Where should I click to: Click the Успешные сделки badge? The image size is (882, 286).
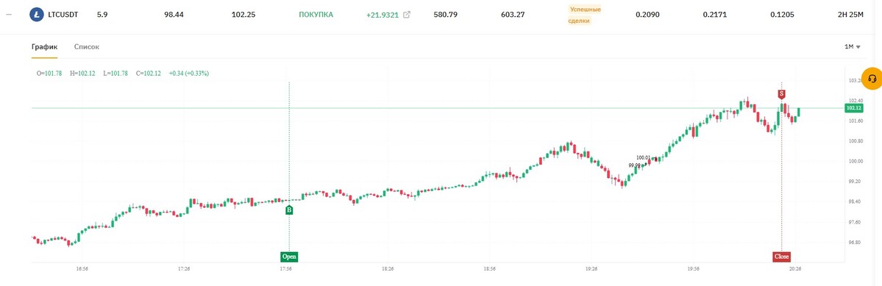pyautogui.click(x=585, y=15)
